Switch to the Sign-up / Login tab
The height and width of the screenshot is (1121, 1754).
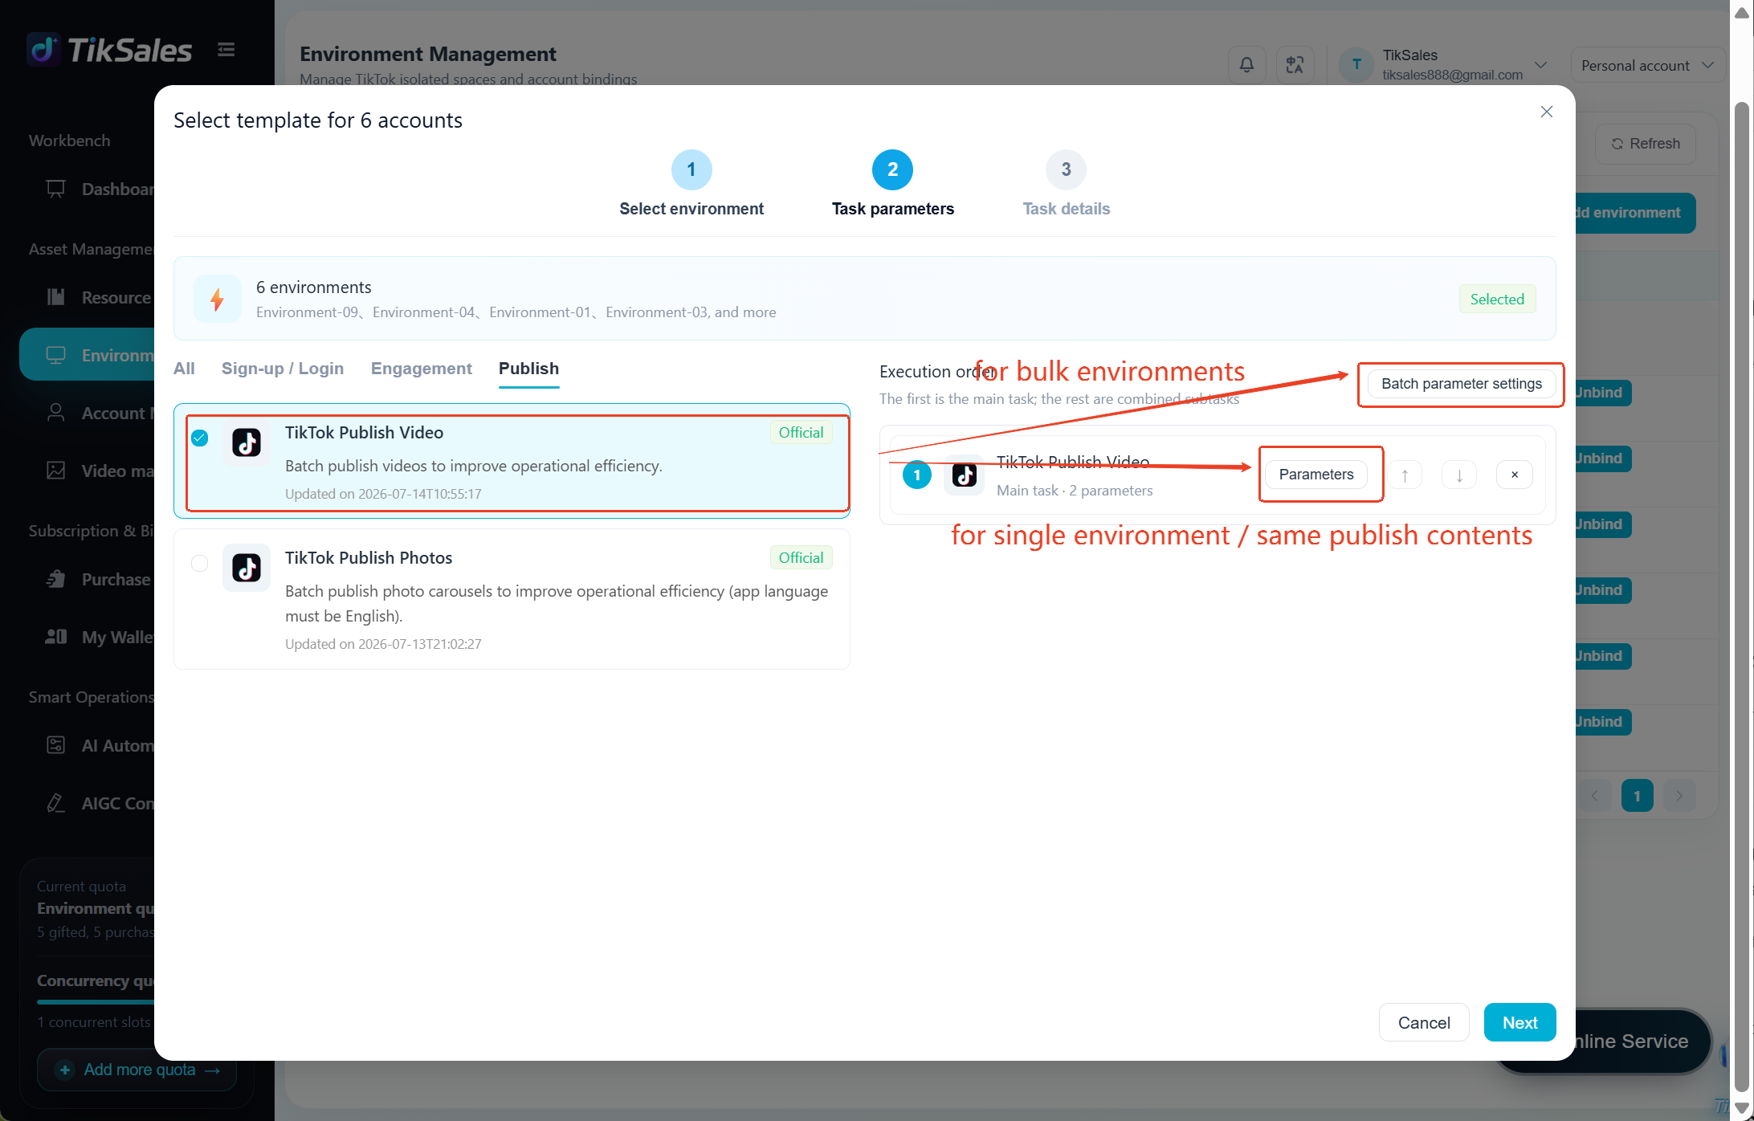283,369
